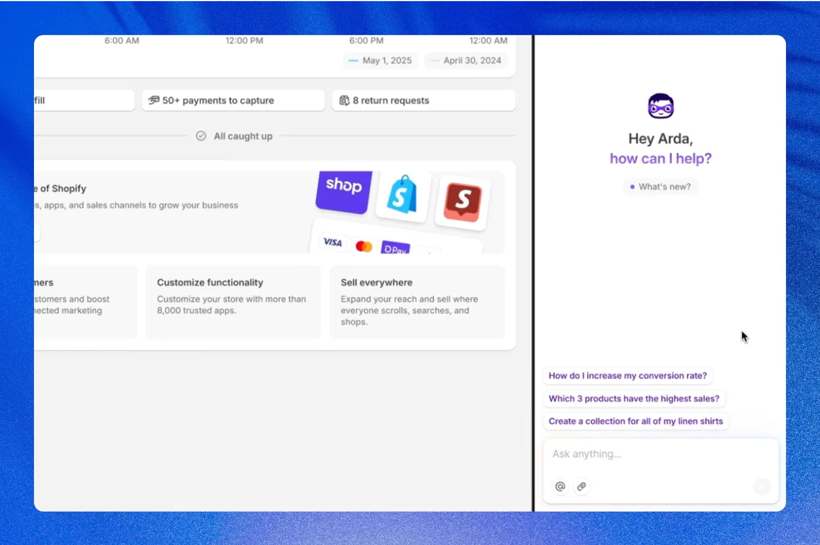Image resolution: width=820 pixels, height=545 pixels.
Task: Toggle the April 30, 2024 legend
Action: pos(466,60)
